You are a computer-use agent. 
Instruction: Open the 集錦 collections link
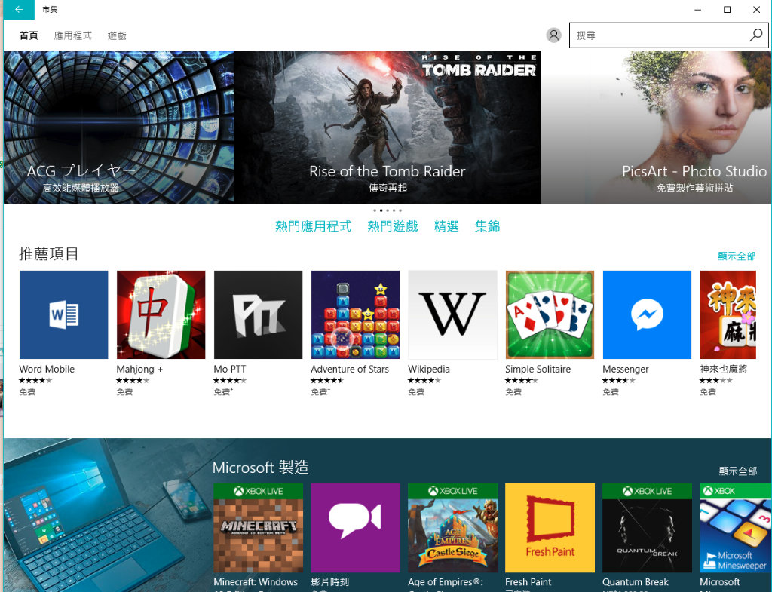coord(488,226)
